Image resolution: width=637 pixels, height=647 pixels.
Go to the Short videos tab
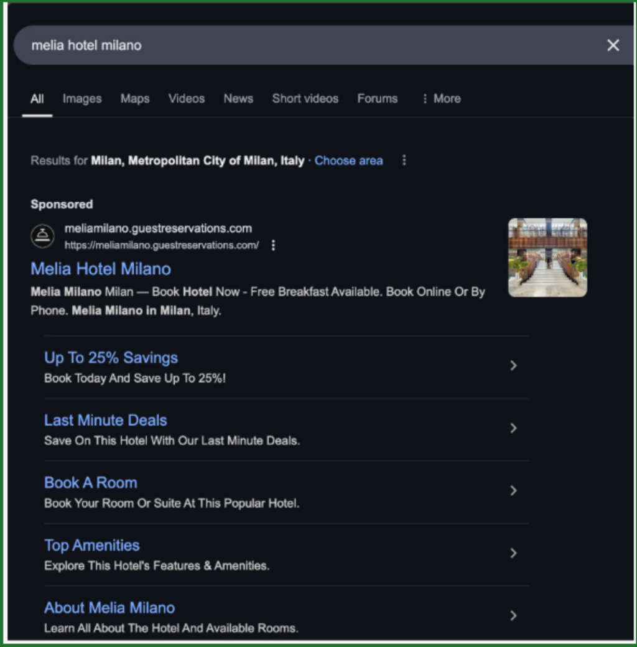(x=305, y=98)
